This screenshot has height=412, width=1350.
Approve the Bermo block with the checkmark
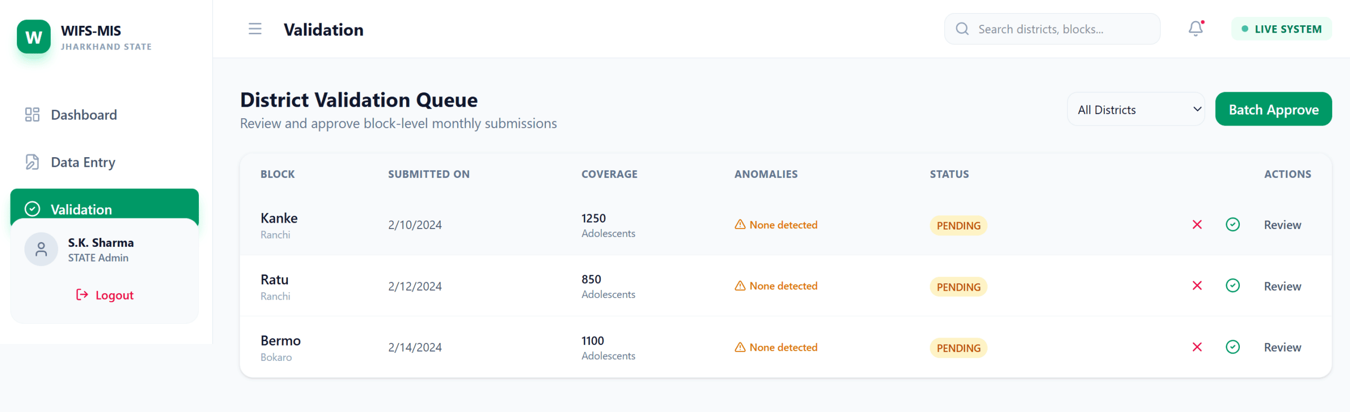click(x=1232, y=347)
